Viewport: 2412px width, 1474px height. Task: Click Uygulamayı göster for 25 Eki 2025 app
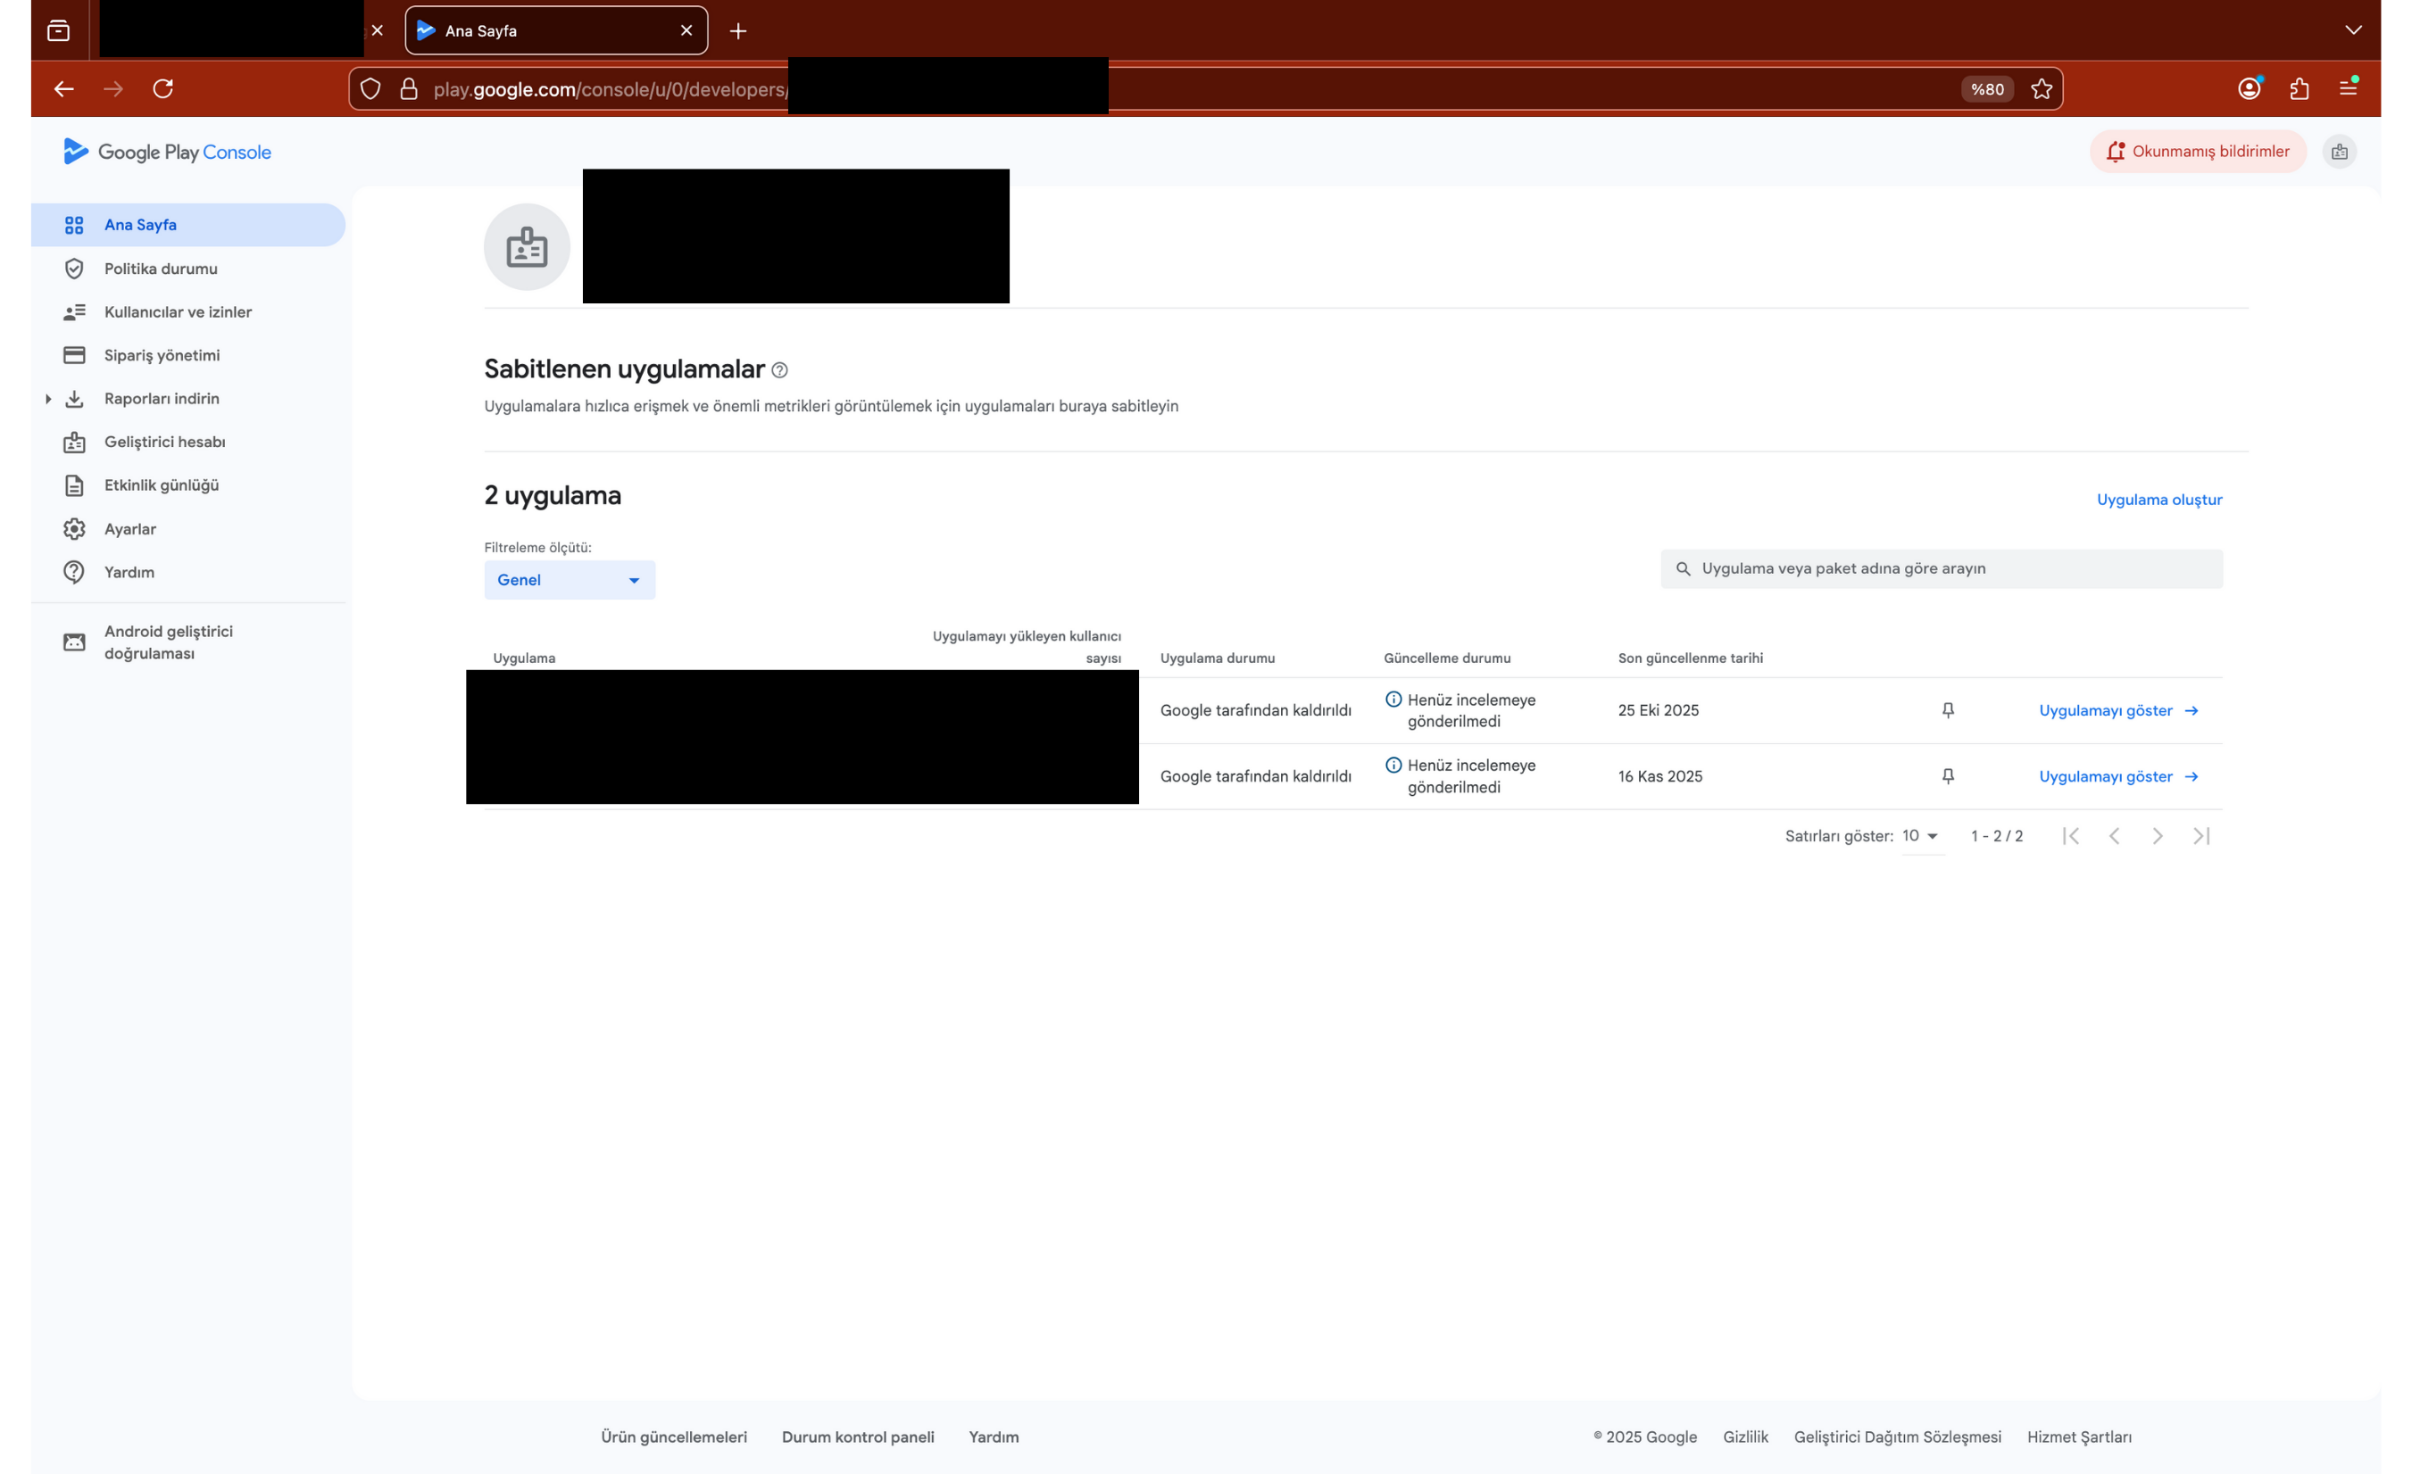[x=2119, y=710]
